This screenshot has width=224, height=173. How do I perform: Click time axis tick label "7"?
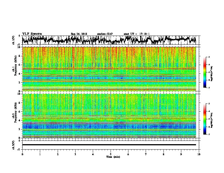click(x=146, y=154)
